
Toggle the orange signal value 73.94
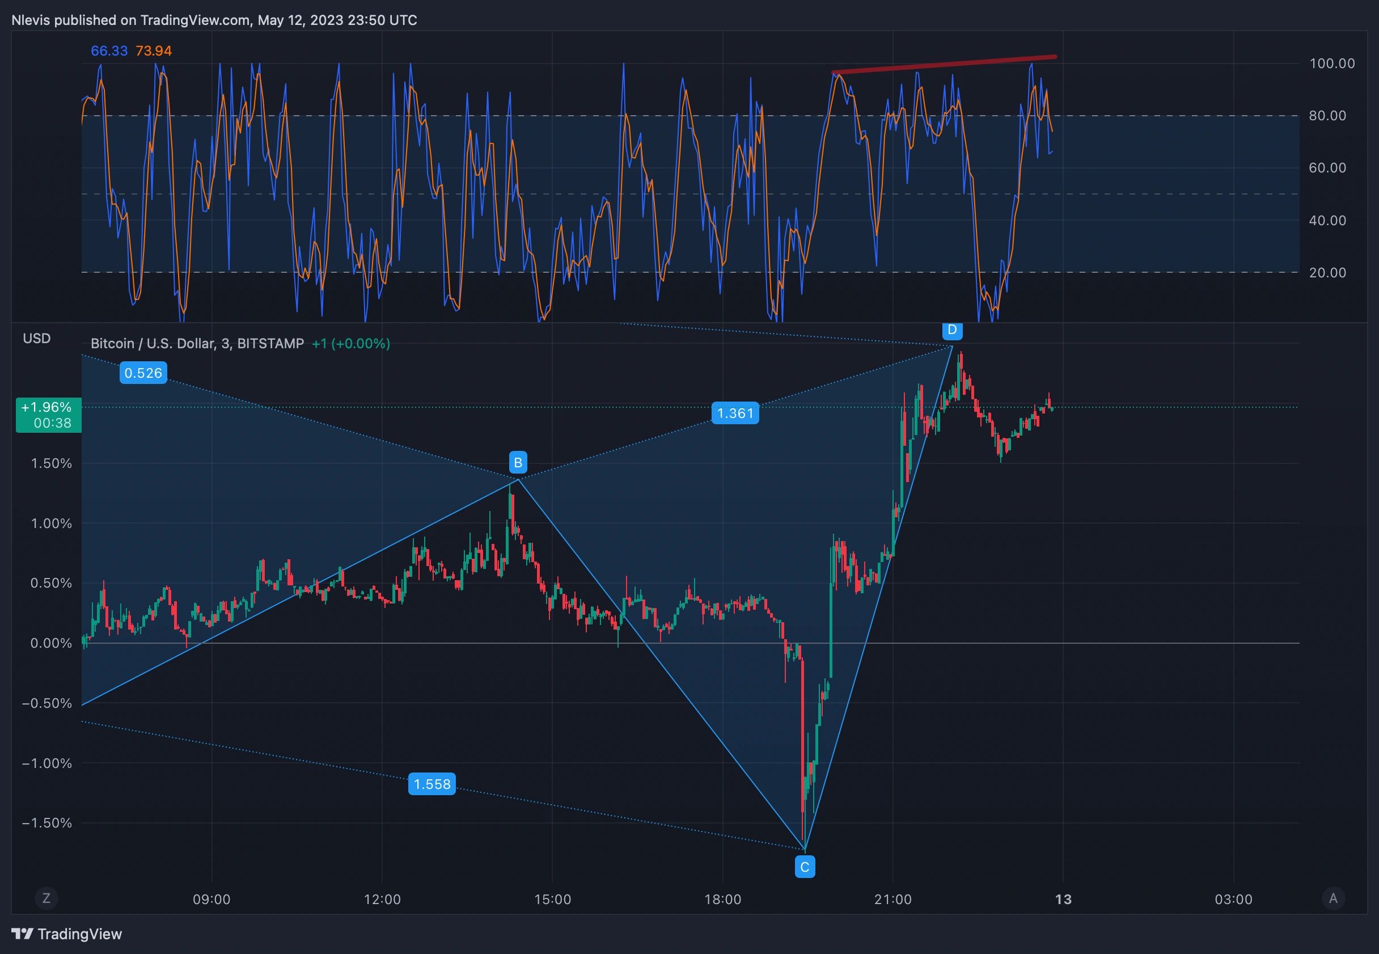click(154, 51)
